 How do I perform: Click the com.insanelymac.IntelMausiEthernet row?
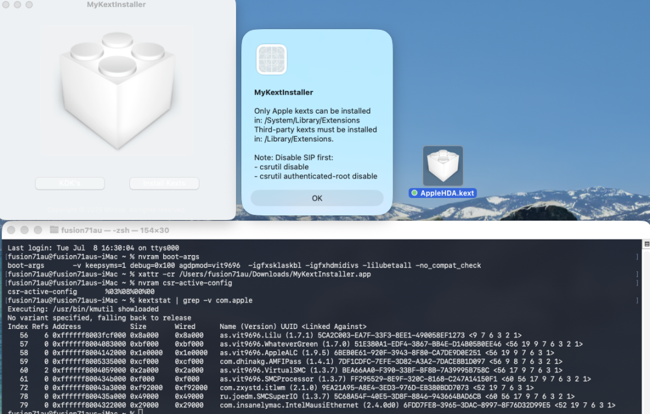(317, 404)
